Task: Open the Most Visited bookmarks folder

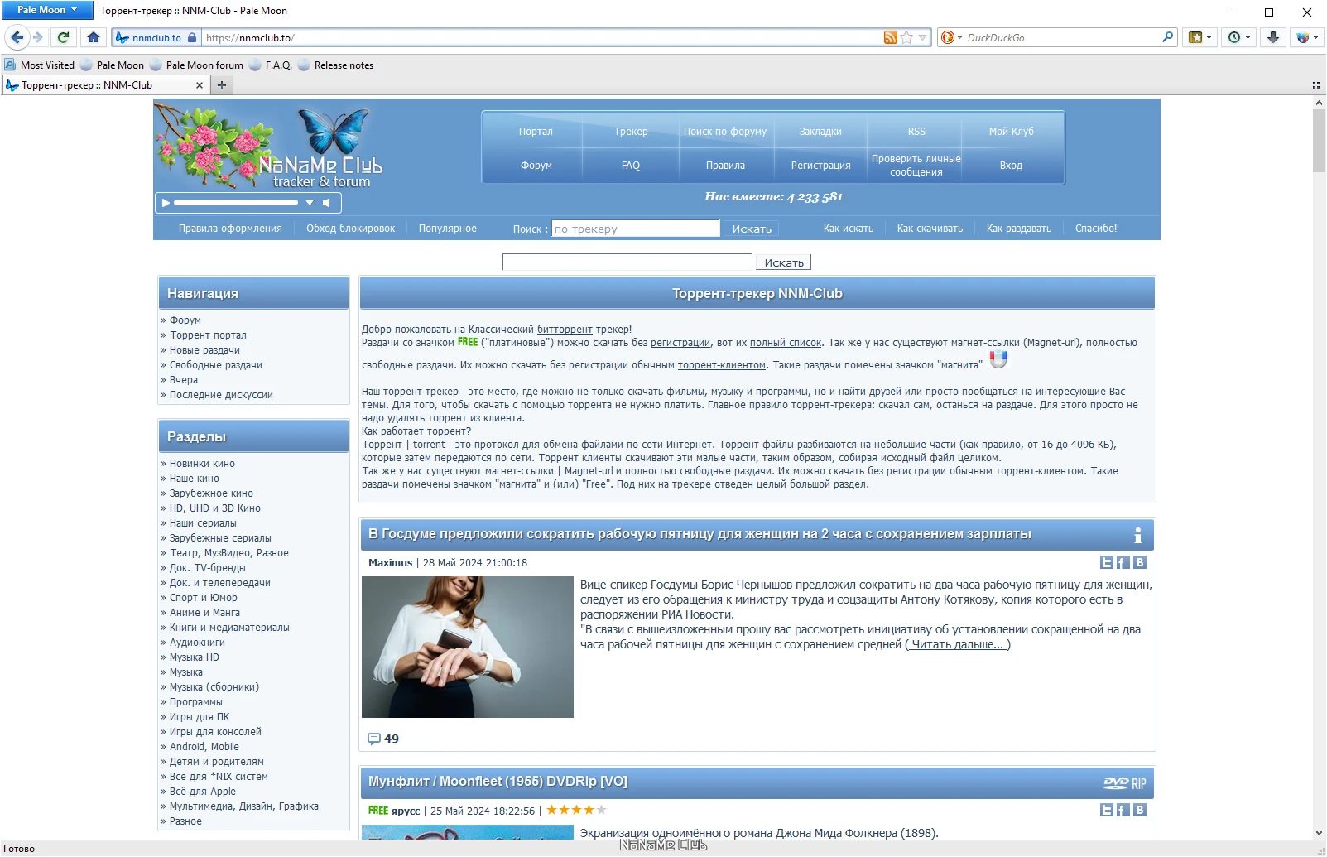Action: (40, 65)
